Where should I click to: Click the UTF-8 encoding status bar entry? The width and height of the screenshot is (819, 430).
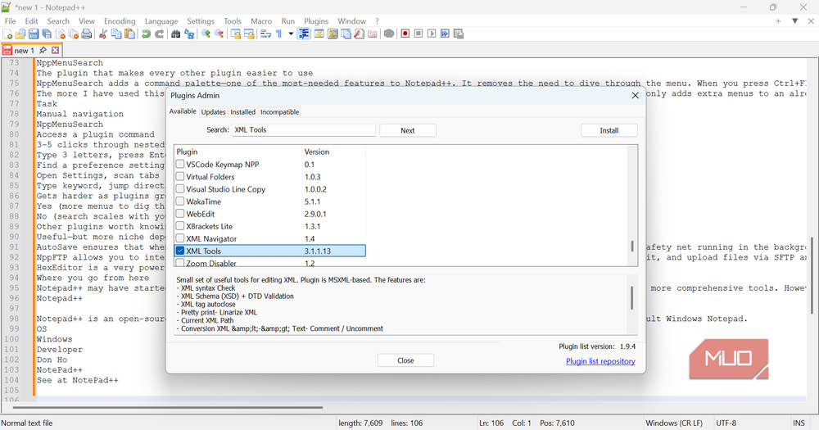click(x=726, y=423)
